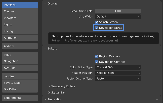Open the Factor Display Type dropdown
Viewport: 163px width, 103px height.
point(118,79)
